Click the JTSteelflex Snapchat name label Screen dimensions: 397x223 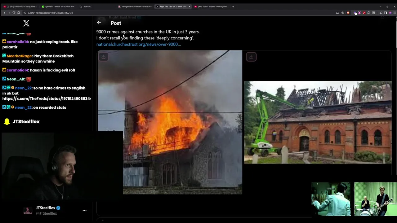tap(26, 122)
